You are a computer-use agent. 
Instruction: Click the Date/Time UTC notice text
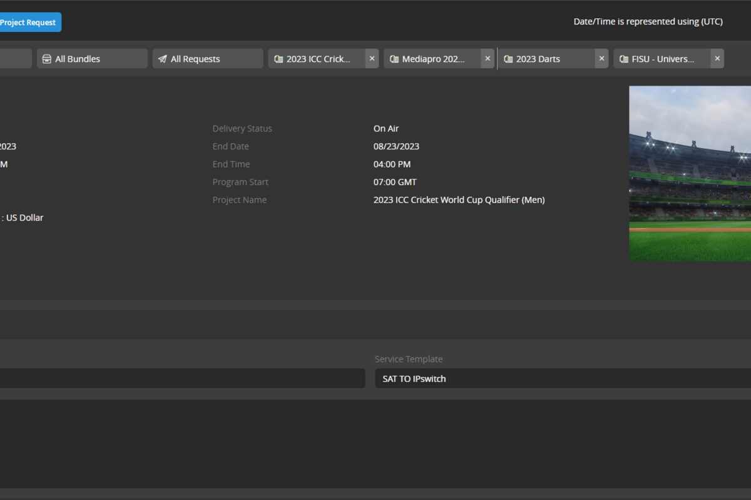[648, 21]
